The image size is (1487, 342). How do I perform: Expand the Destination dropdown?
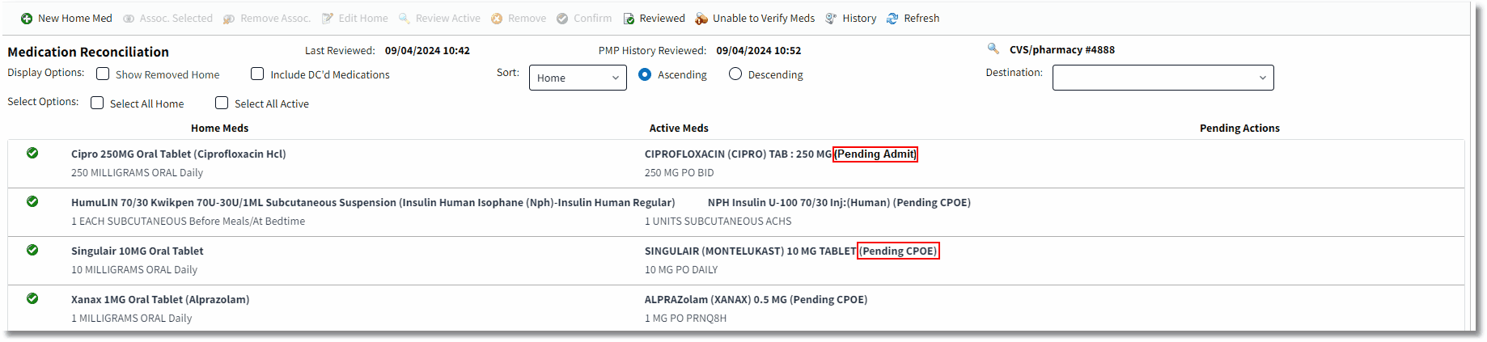1163,78
